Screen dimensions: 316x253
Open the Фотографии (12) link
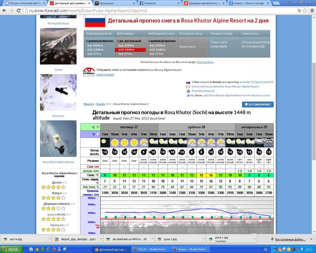pos(253,46)
